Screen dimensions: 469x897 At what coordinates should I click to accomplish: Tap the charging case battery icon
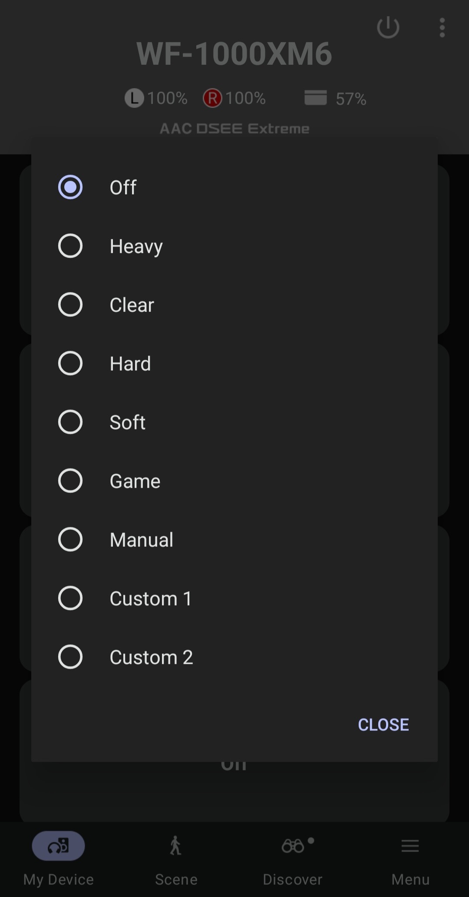coord(315,98)
